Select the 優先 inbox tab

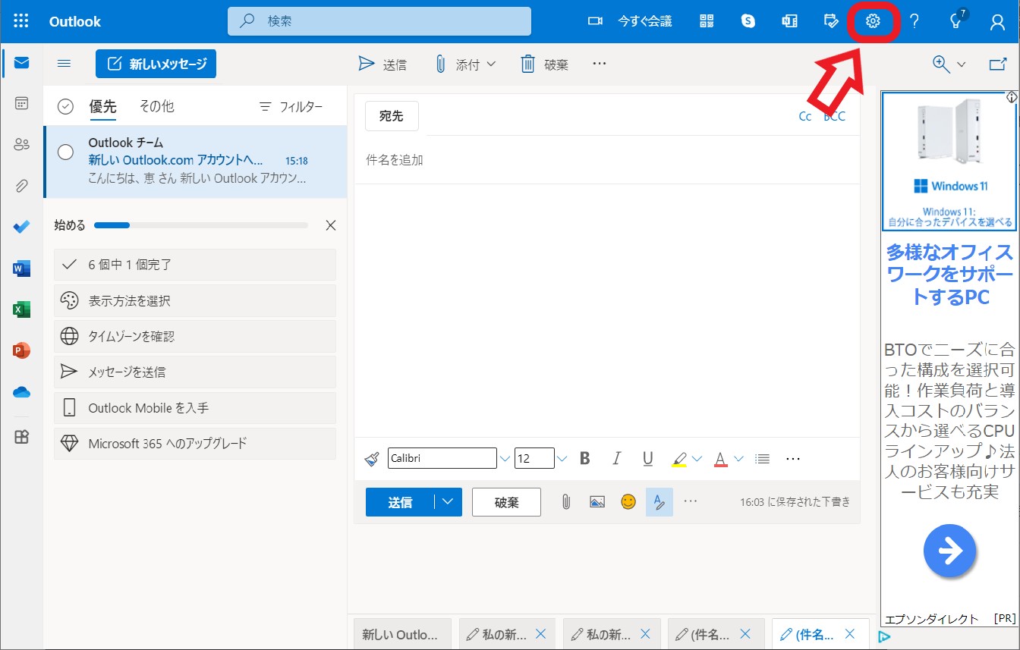[x=103, y=107]
